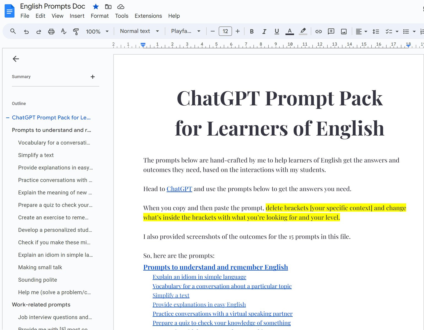Open 'Provide explanations in easy English' link

click(x=199, y=304)
